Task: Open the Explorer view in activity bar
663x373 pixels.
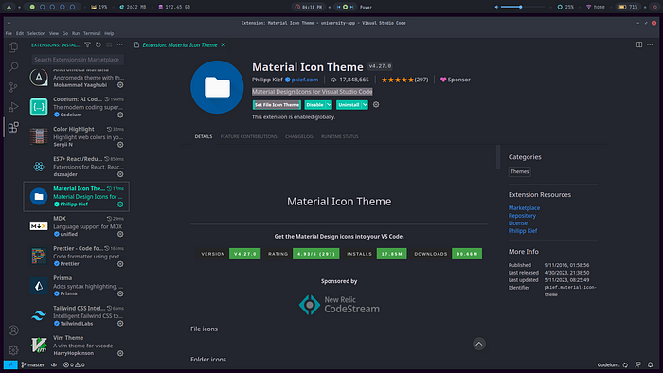Action: pos(13,47)
